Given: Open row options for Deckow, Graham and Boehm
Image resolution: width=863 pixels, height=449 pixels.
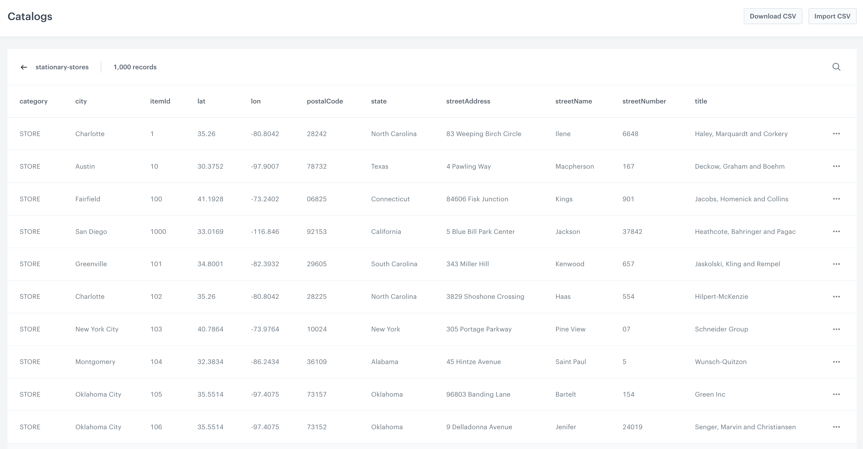Looking at the screenshot, I should (836, 166).
